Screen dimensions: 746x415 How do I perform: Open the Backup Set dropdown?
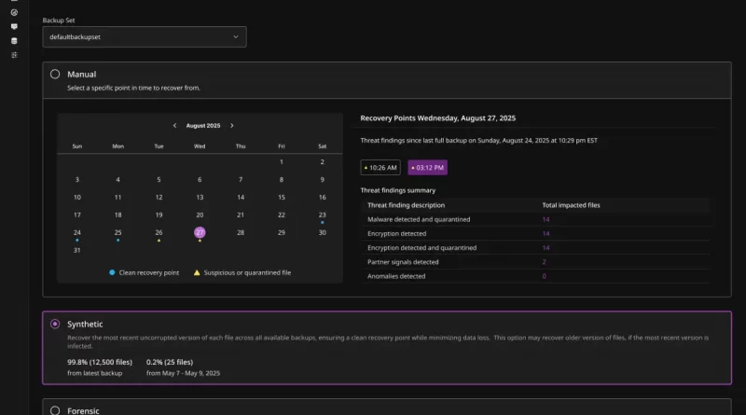pyautogui.click(x=145, y=36)
